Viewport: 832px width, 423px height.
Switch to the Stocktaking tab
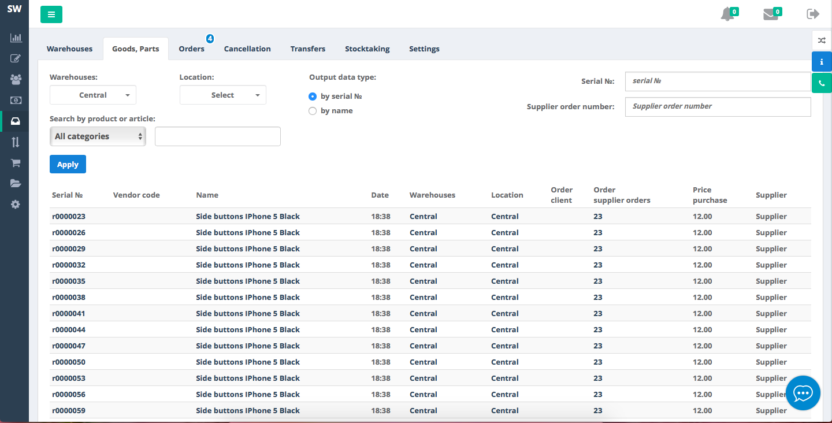click(x=367, y=49)
